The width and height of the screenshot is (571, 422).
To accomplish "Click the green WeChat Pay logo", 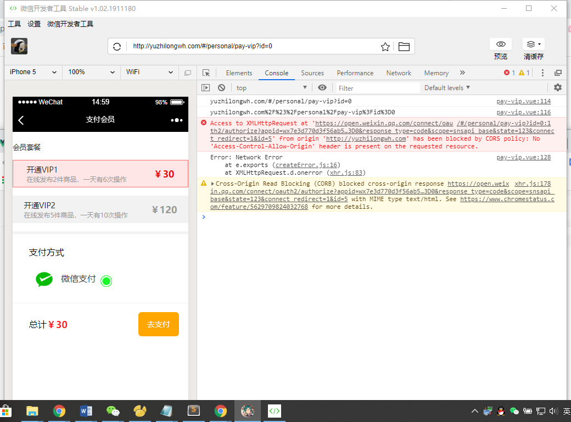I will point(44,280).
